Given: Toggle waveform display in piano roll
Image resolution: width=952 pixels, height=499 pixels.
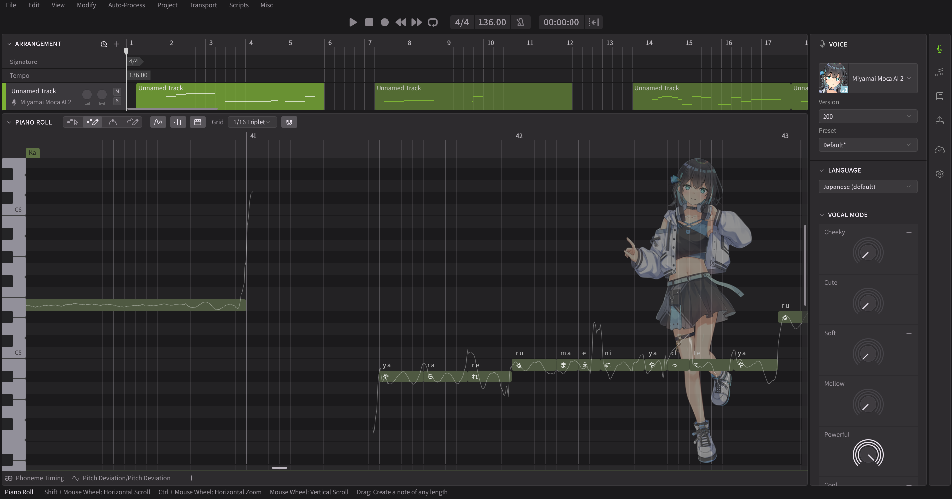Looking at the screenshot, I should [x=178, y=122].
